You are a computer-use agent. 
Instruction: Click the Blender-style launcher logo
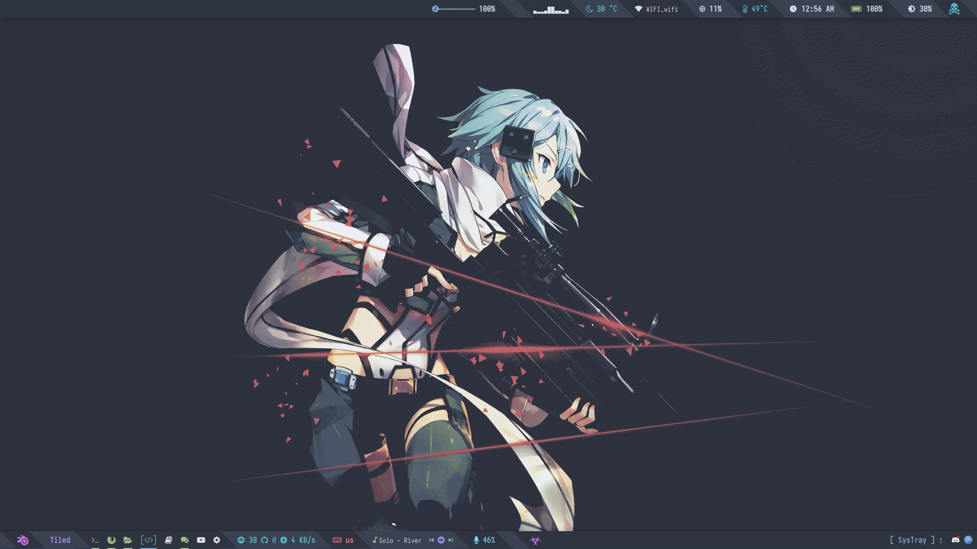pyautogui.click(x=23, y=540)
